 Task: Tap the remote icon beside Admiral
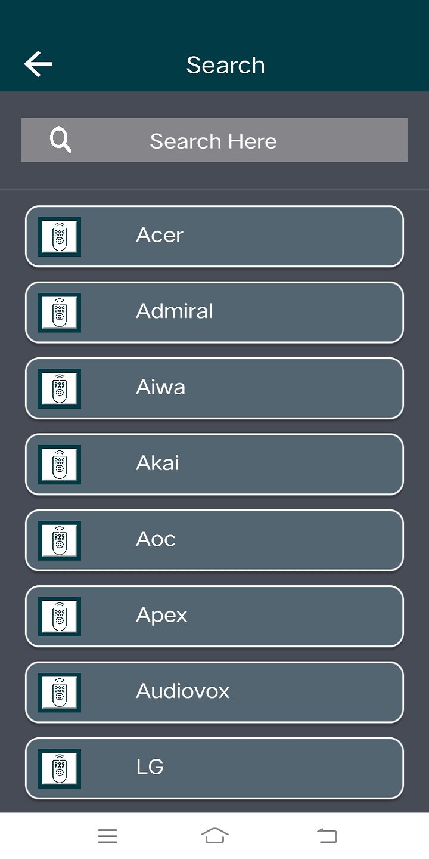pyautogui.click(x=59, y=313)
